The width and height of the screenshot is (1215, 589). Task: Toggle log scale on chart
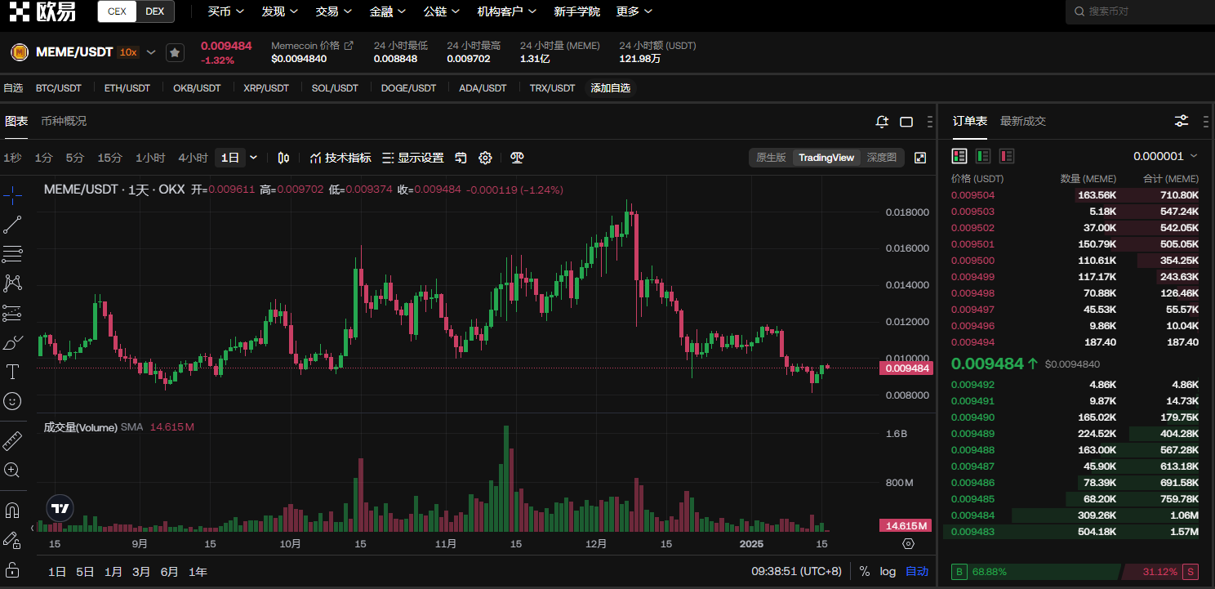[888, 572]
